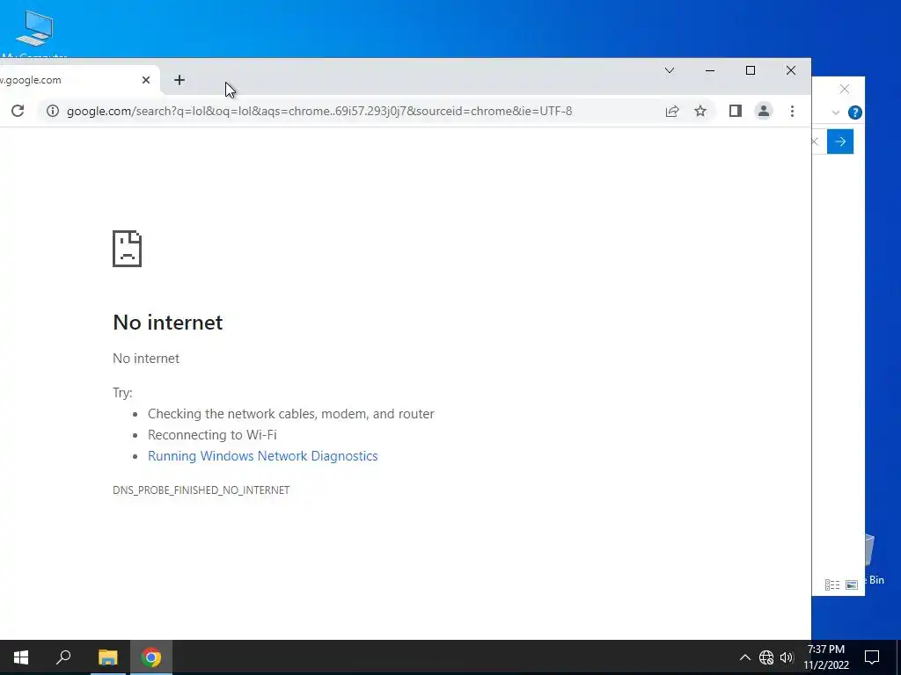
Task: Select Recycle Bin desktop icon
Action: point(875,560)
